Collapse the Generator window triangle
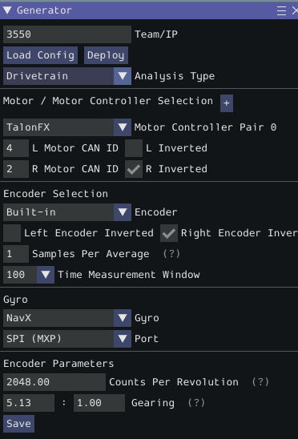This screenshot has width=298, height=439. coord(7,10)
